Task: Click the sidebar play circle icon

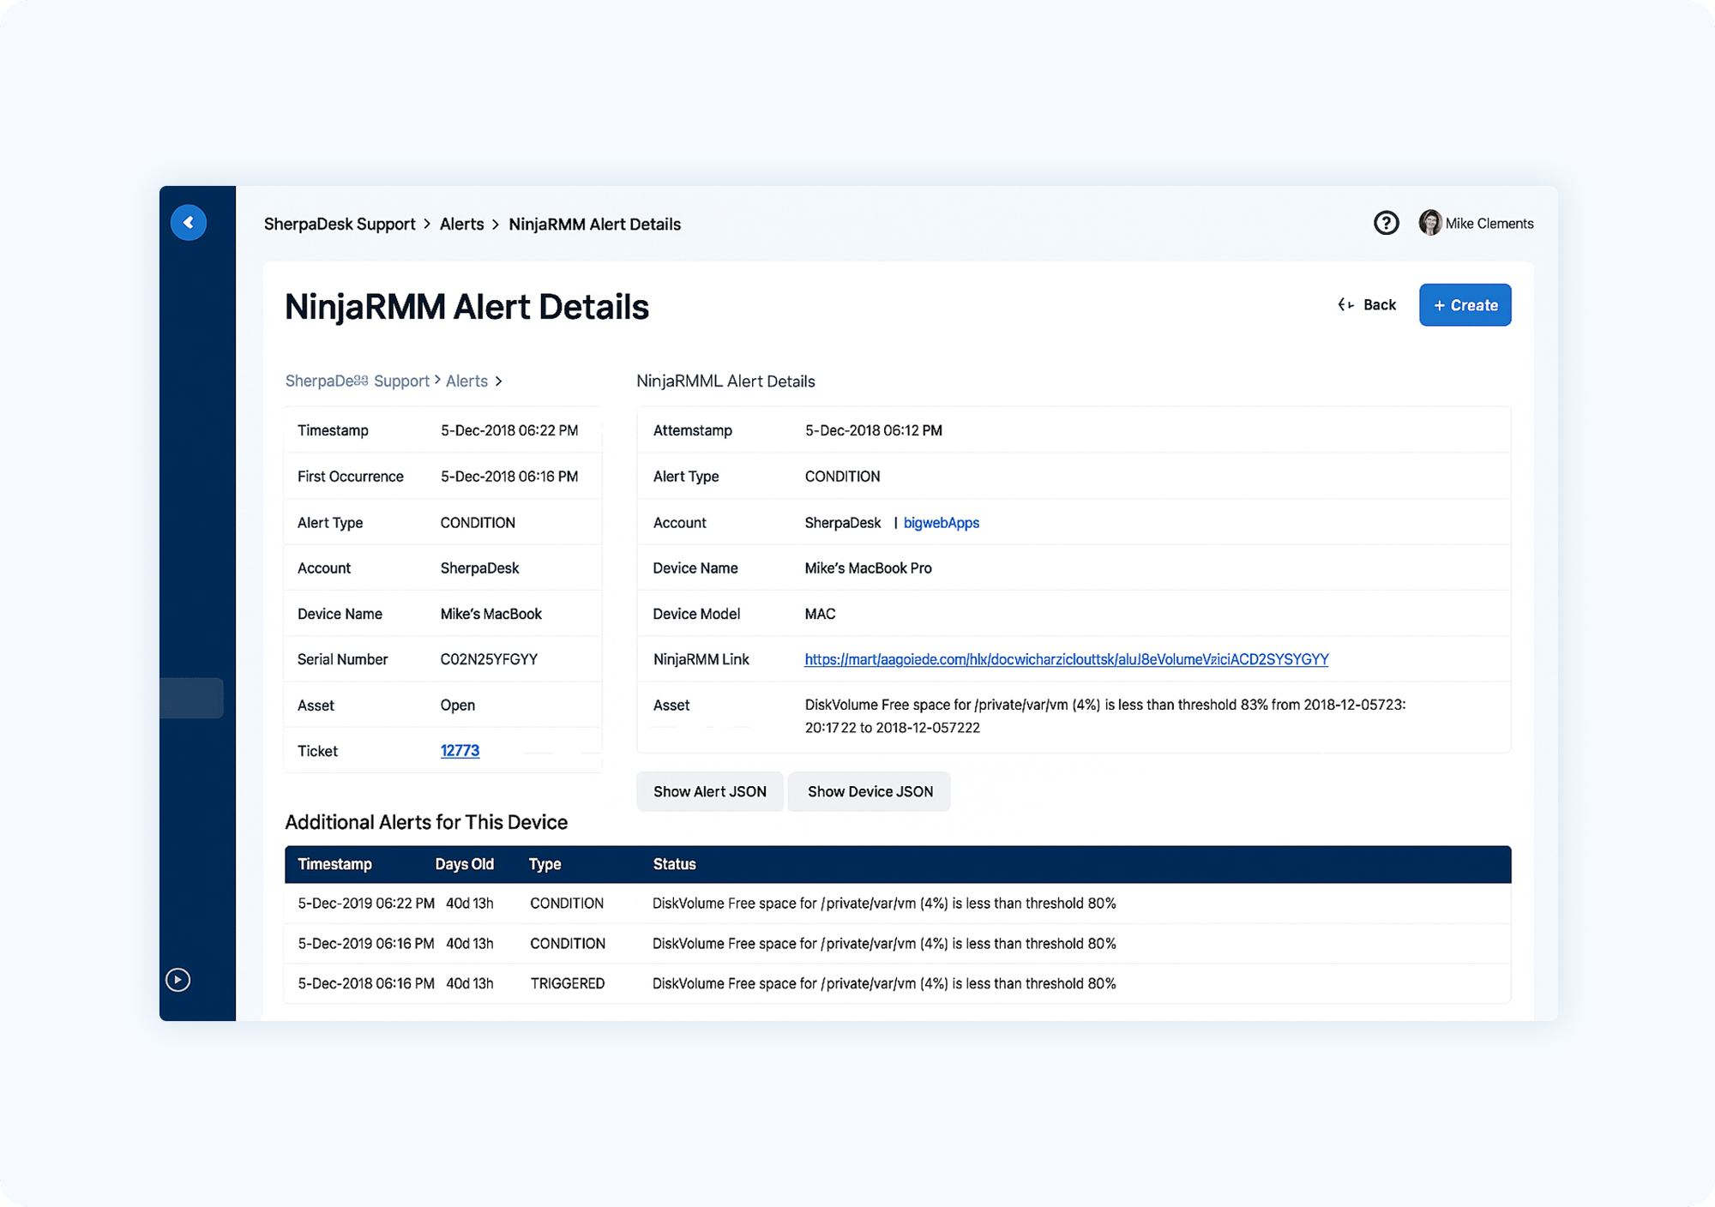Action: (178, 980)
